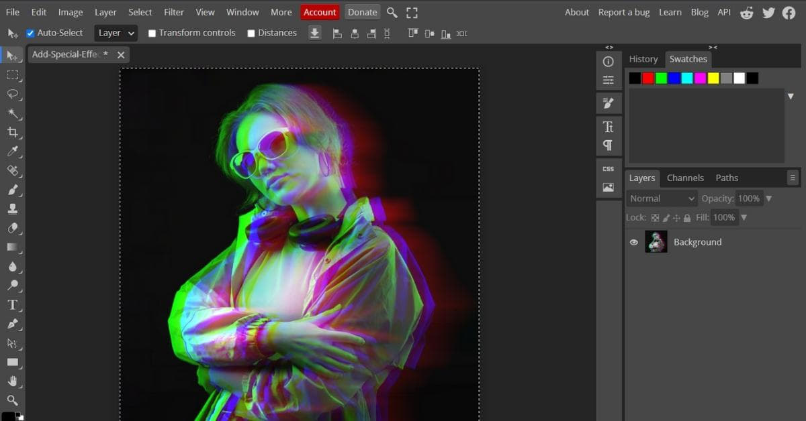The width and height of the screenshot is (806, 421).
Task: Hide the Background layer with eye icon
Action: 633,242
